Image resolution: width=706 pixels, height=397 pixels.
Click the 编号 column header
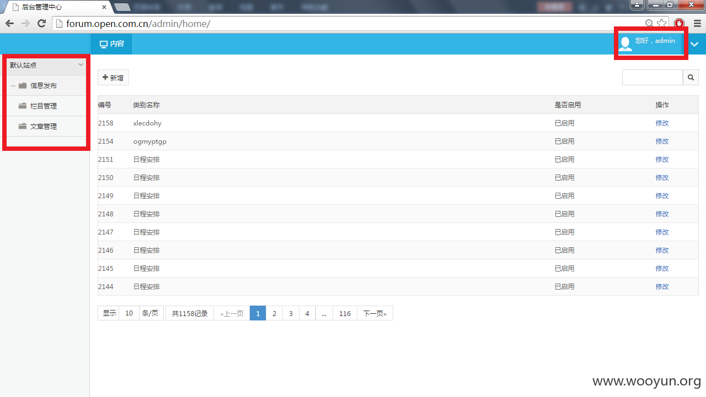click(x=105, y=105)
